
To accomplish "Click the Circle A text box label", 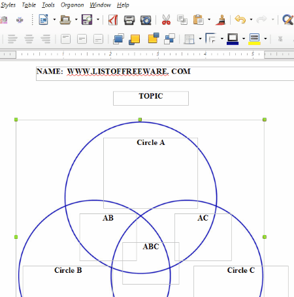I will coord(151,142).
